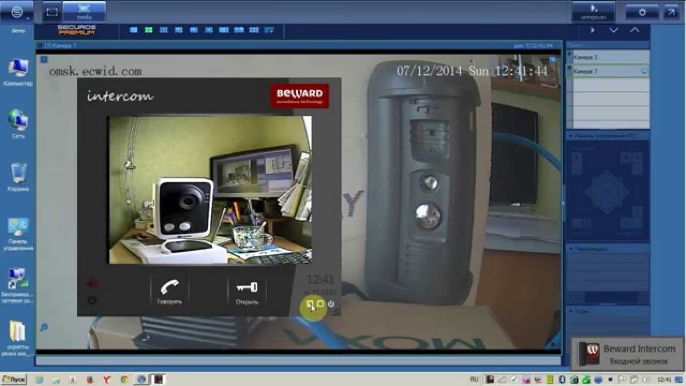Viewport: 686px width, 386px height.
Task: Click the power icon in intercom window
Action: tap(331, 304)
